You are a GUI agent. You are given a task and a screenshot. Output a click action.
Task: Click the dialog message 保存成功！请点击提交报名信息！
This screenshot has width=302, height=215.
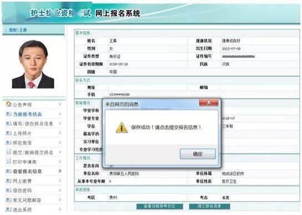167,127
